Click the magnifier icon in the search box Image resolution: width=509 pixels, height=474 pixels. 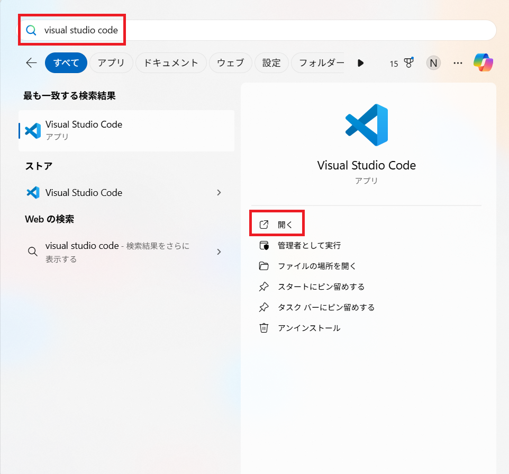coord(32,30)
